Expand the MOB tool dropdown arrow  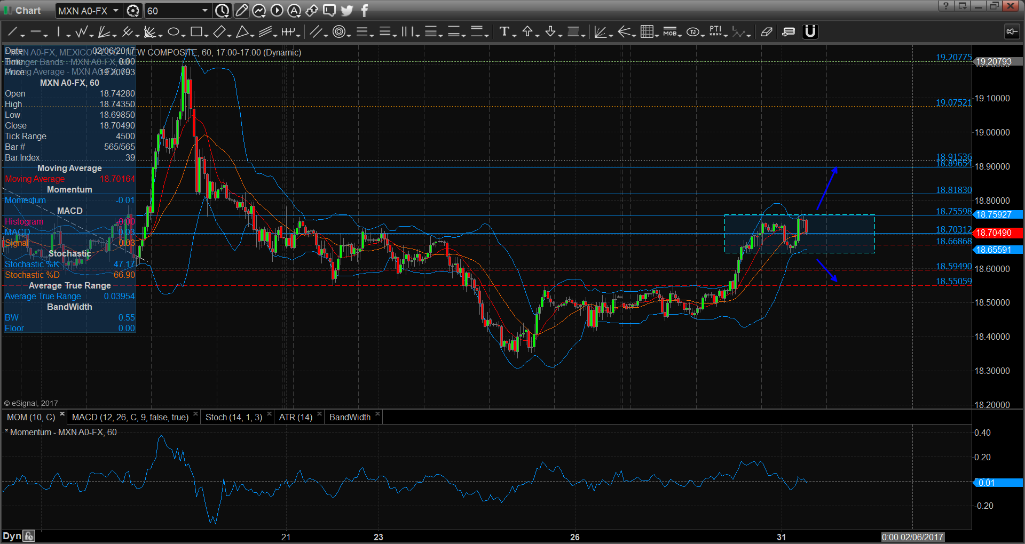tap(680, 35)
